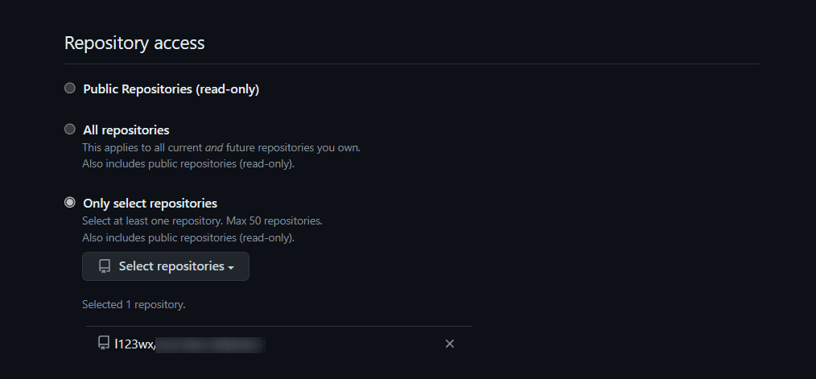Click the "Repository access" heading

tap(134, 43)
